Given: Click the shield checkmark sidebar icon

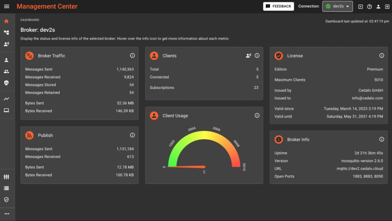Looking at the screenshot, I should pos(7,200).
